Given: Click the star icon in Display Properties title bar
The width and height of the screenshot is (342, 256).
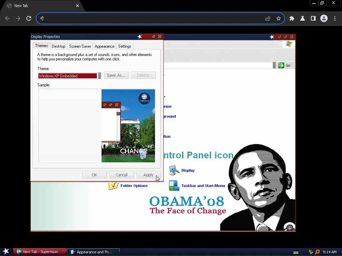Looking at the screenshot, I should click(140, 37).
